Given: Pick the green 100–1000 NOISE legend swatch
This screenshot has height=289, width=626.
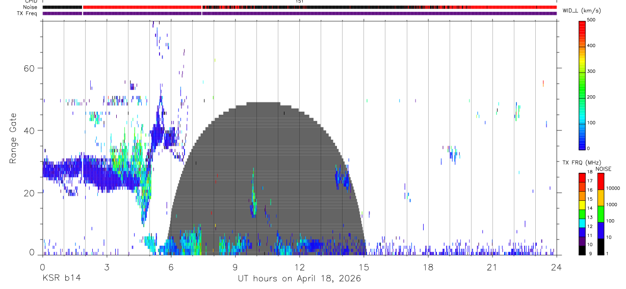Looking at the screenshot, I should pyautogui.click(x=601, y=214).
